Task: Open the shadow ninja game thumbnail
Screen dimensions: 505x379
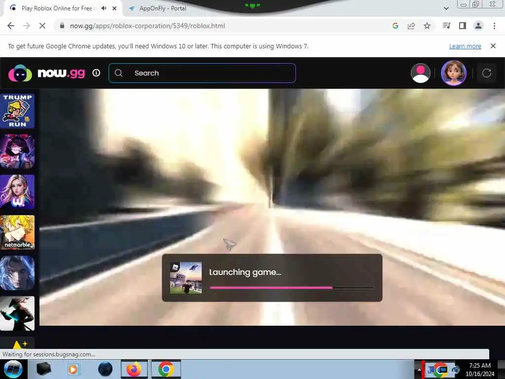Action: coord(17,313)
